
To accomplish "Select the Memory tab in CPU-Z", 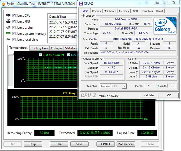I will (124, 11).
